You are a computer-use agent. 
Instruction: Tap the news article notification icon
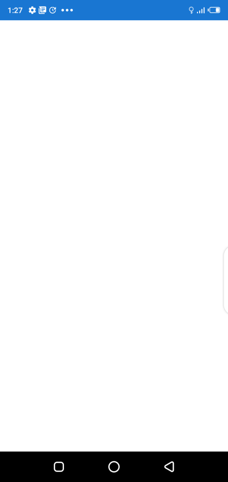[42, 10]
